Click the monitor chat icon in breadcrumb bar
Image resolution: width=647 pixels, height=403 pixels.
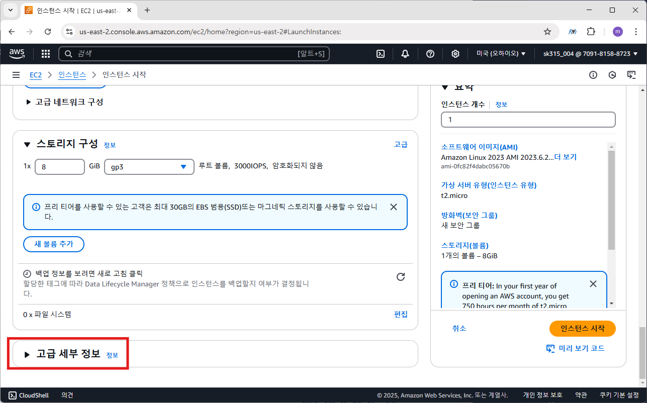point(631,75)
